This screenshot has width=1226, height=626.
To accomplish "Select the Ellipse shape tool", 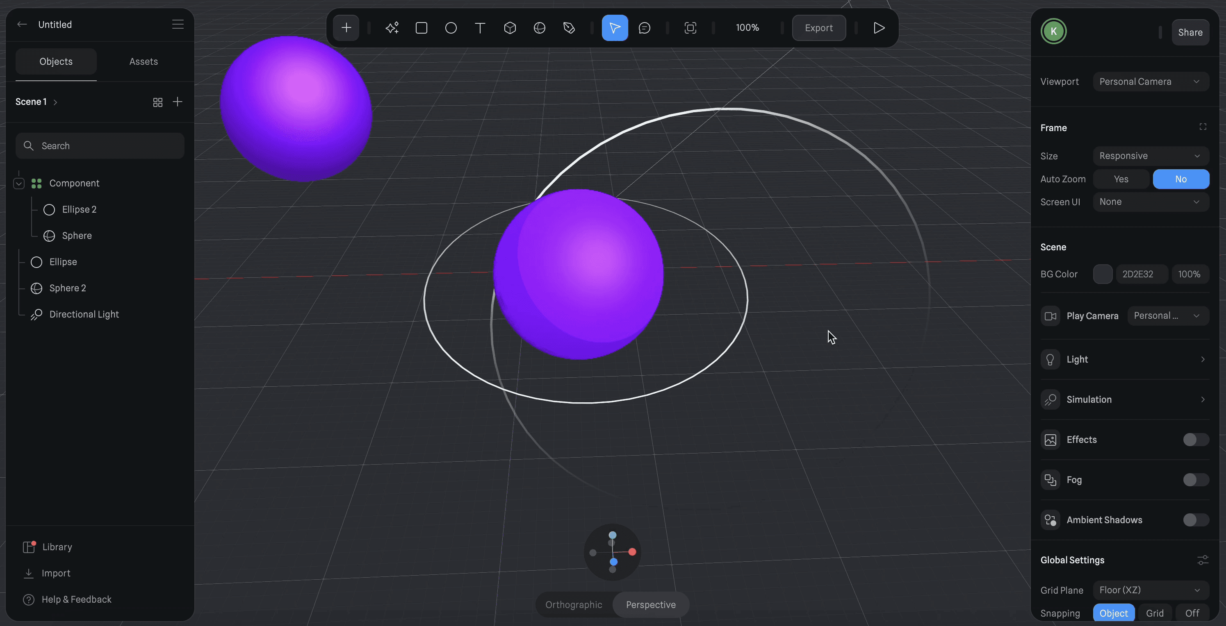I will coord(451,28).
